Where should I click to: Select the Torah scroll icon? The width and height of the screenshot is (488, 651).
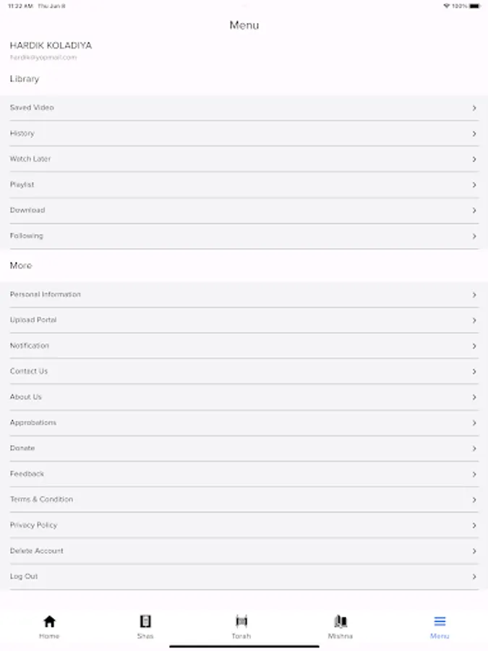[x=241, y=621]
